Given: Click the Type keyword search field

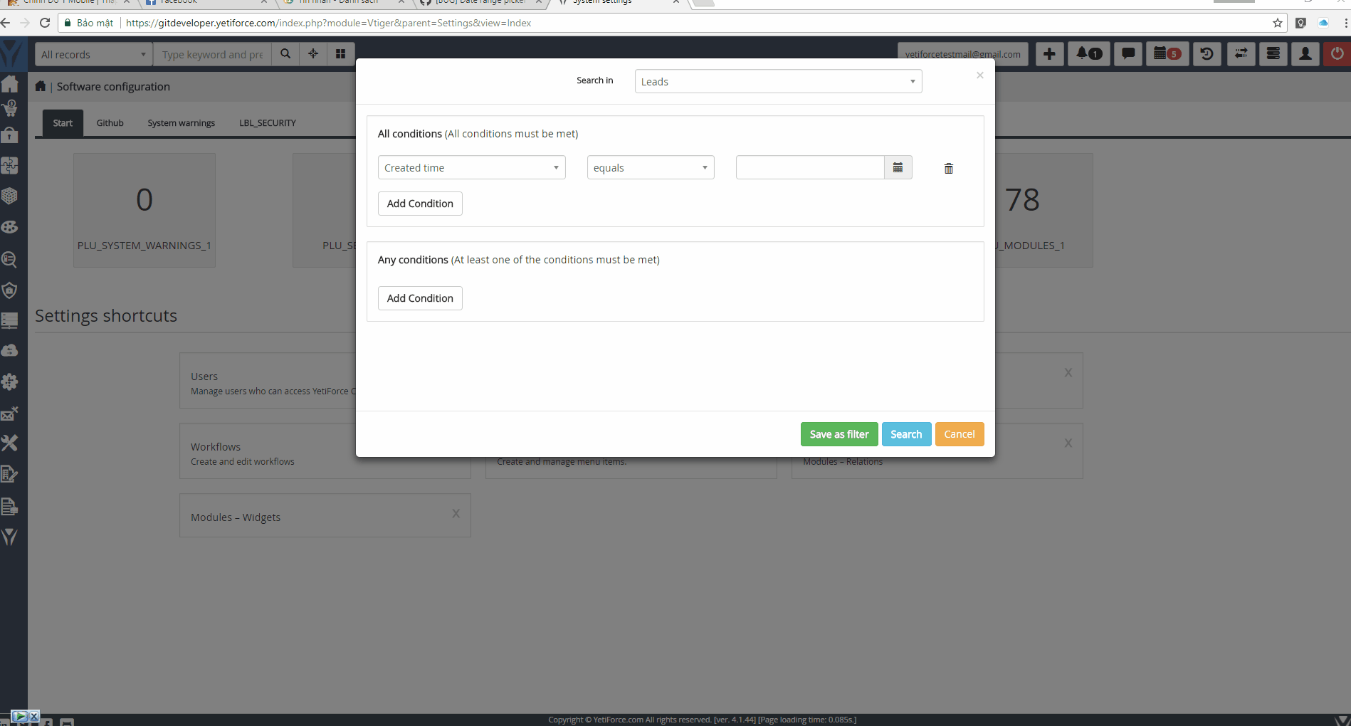Looking at the screenshot, I should [213, 54].
